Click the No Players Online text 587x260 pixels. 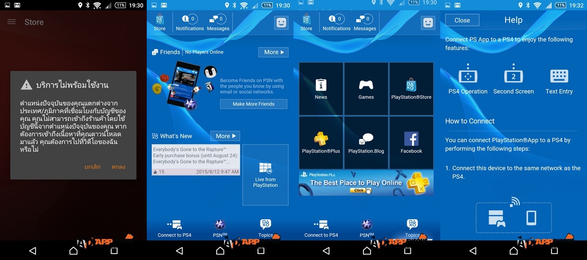[x=204, y=52]
